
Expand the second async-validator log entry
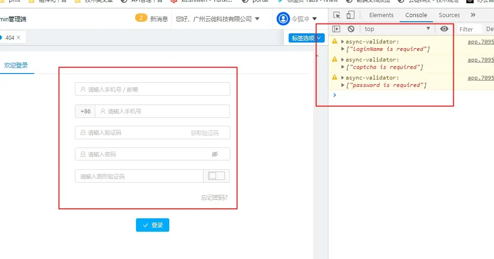pyautogui.click(x=342, y=60)
